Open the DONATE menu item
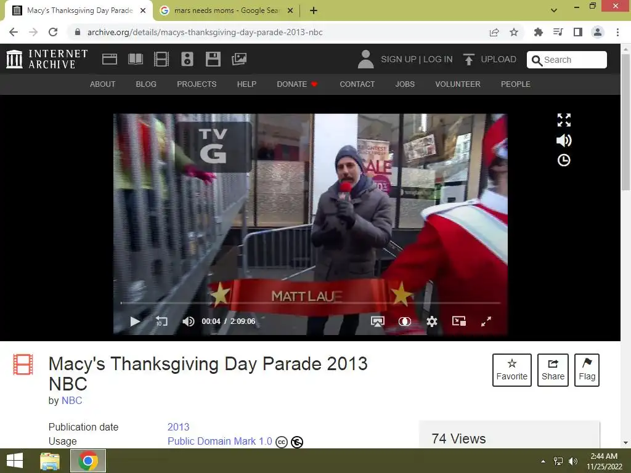The width and height of the screenshot is (631, 473). tap(297, 84)
